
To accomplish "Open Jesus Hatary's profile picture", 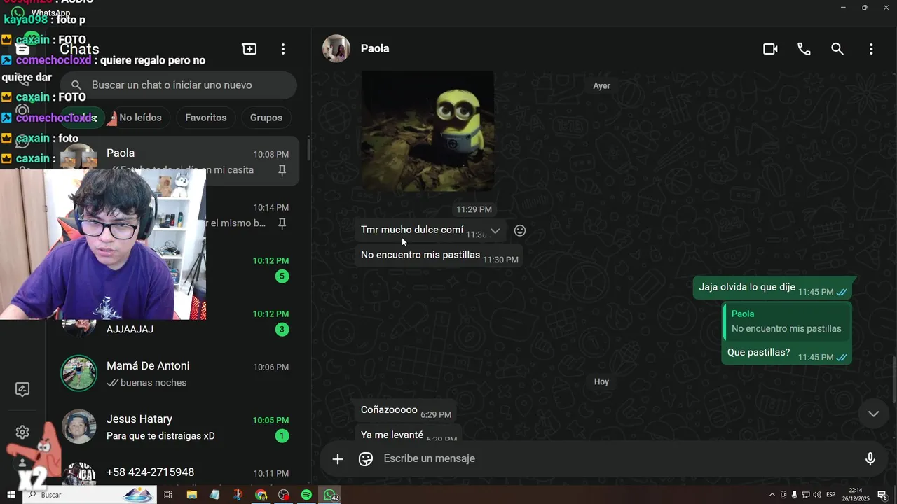I will (78, 426).
